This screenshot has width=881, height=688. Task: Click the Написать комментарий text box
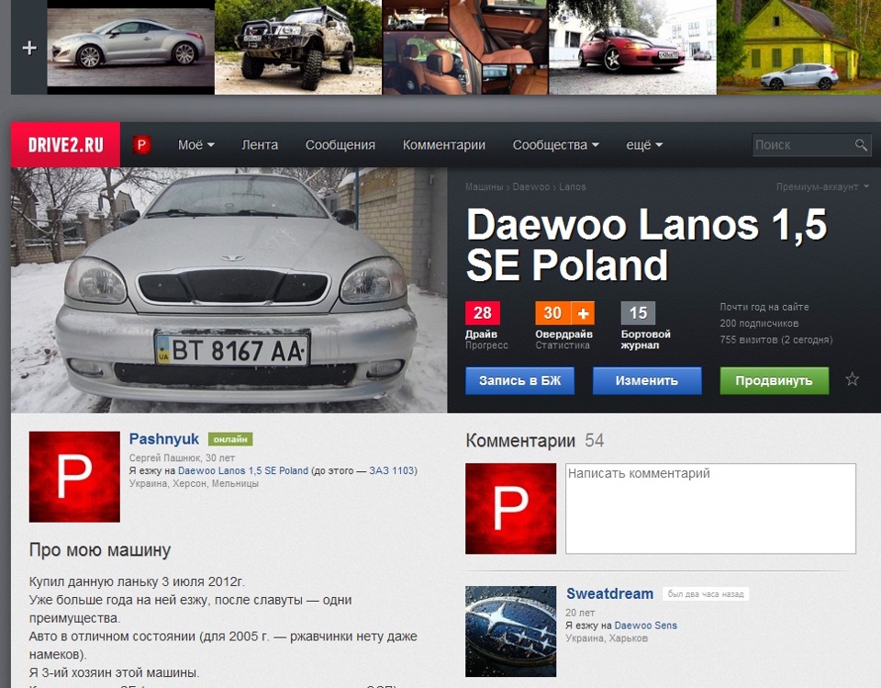[710, 509]
